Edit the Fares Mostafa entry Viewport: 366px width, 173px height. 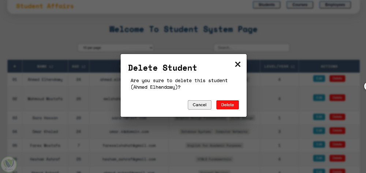point(319,145)
